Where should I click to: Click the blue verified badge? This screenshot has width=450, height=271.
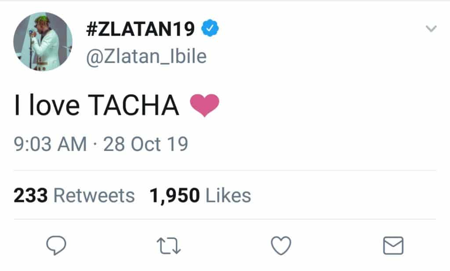[210, 29]
